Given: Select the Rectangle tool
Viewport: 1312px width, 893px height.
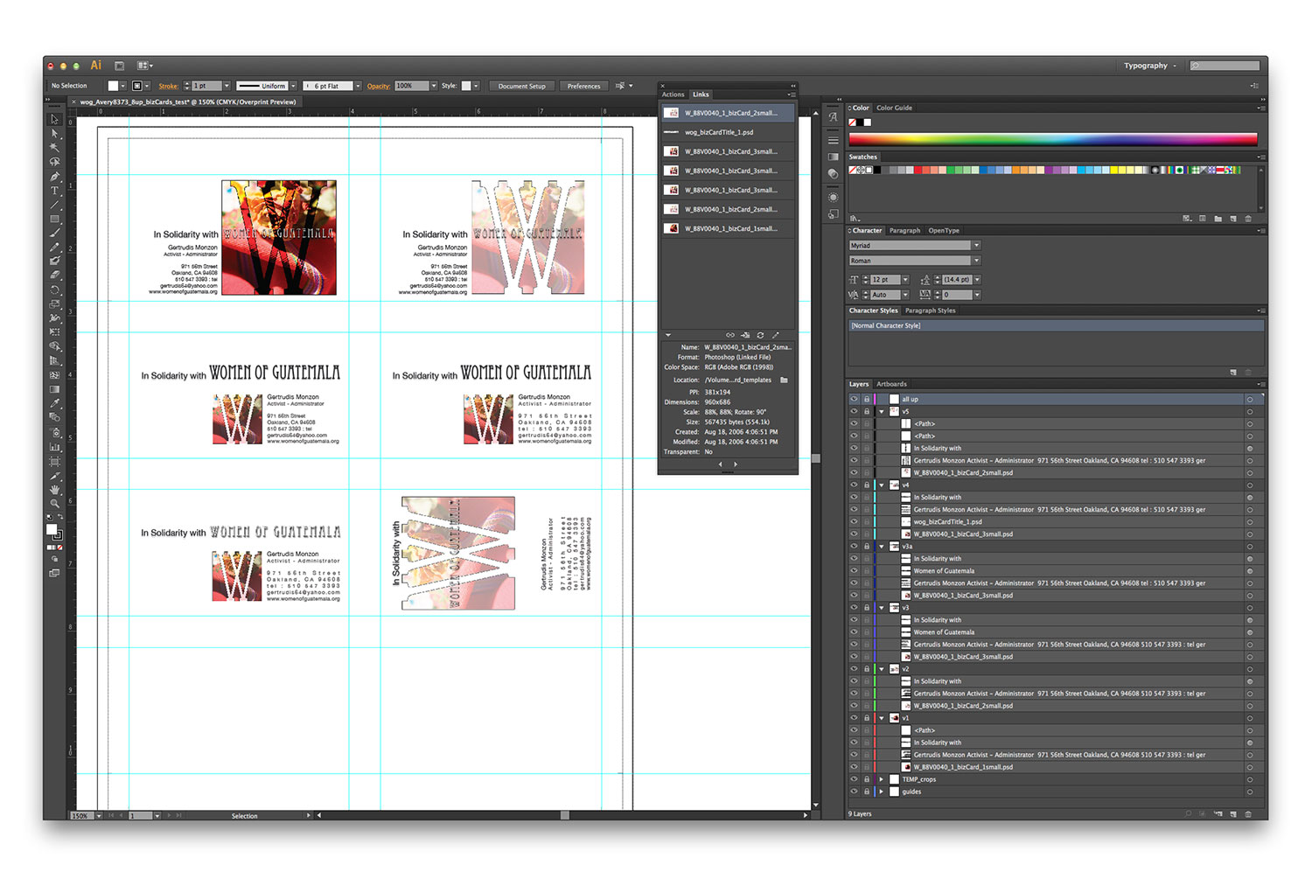Looking at the screenshot, I should pyautogui.click(x=54, y=219).
